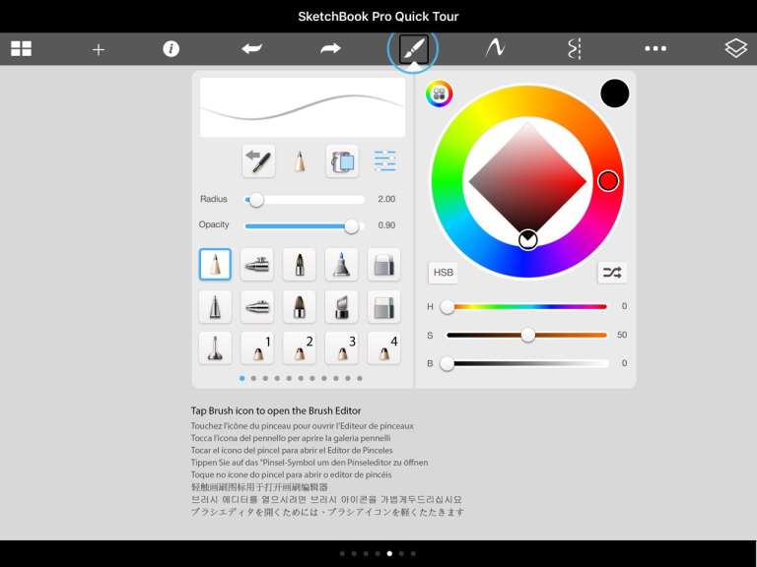Select the soft eraser in second row
Viewport: 757px width, 567px height.
(x=383, y=307)
